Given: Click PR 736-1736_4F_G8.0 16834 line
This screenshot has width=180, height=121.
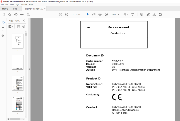Looking at the screenshot, I should pyautogui.click(x=128, y=90).
